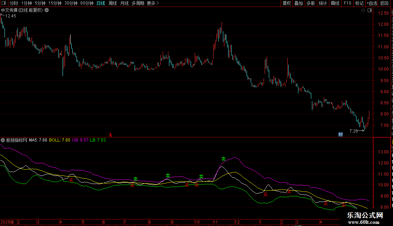Select the 30分钟 period

pos(71,3)
